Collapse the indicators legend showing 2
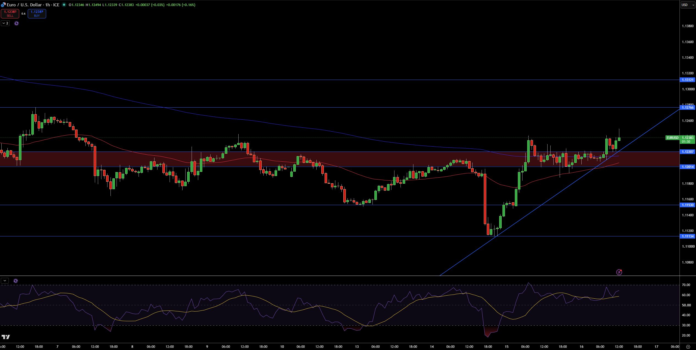 [5, 23]
